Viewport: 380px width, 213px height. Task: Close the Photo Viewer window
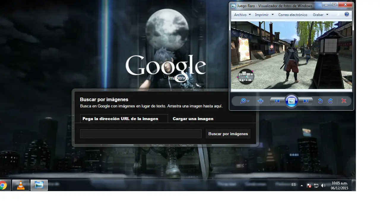click(x=345, y=5)
